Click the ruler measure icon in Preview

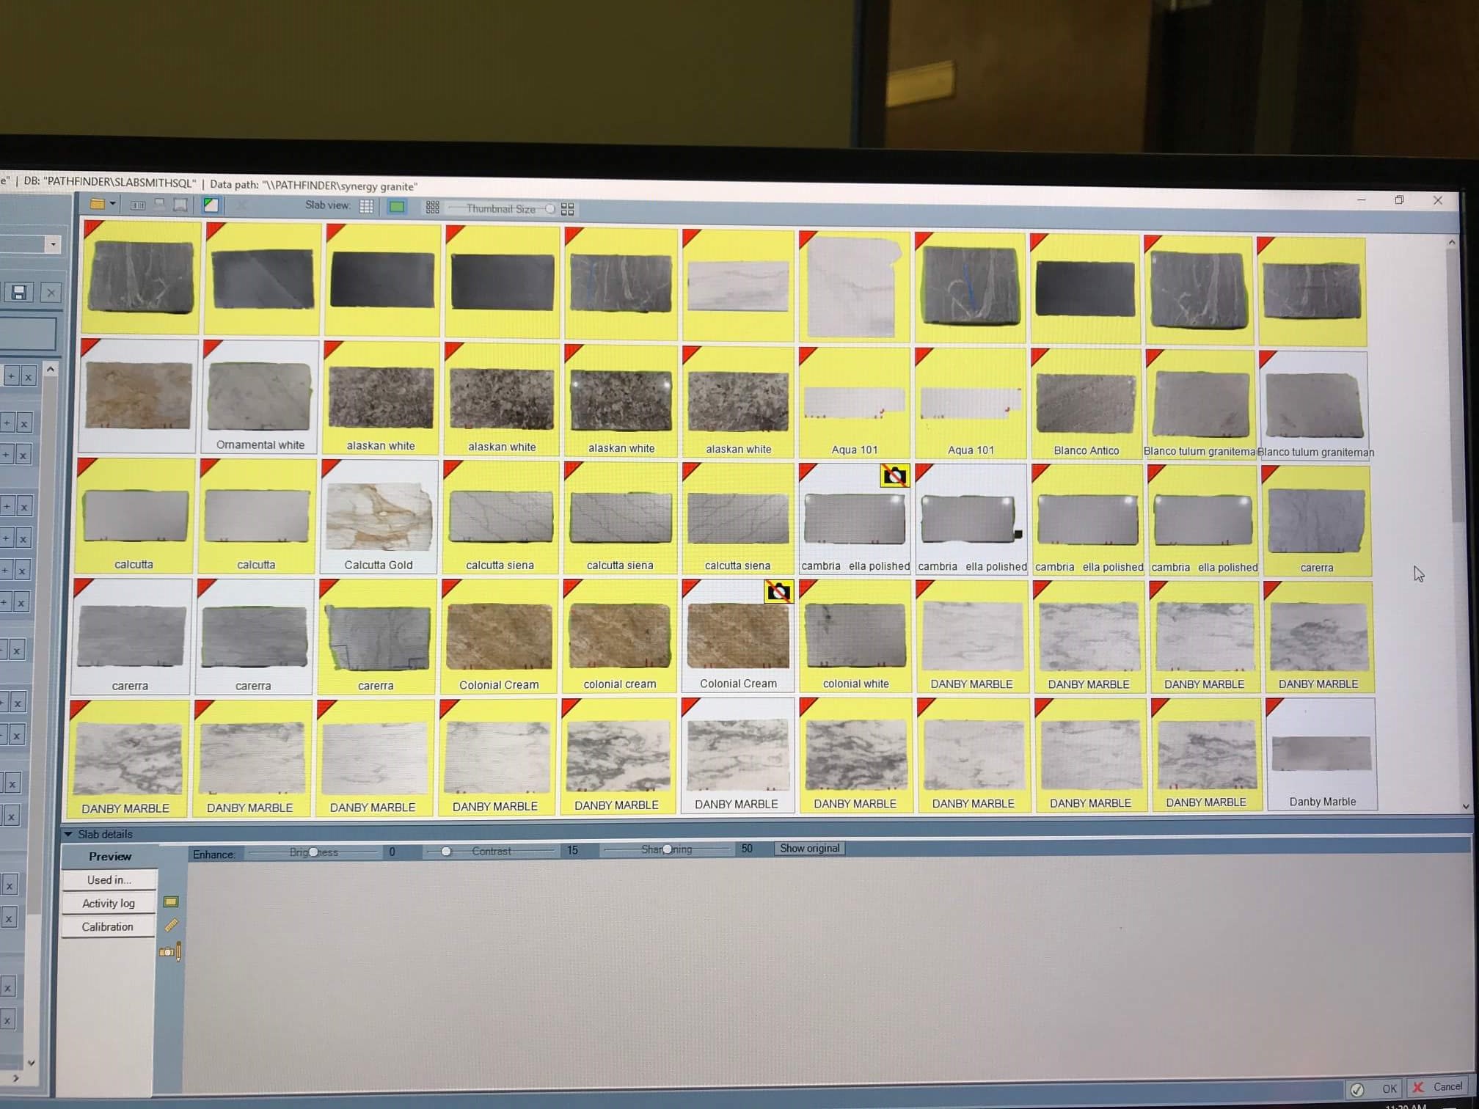point(171,926)
